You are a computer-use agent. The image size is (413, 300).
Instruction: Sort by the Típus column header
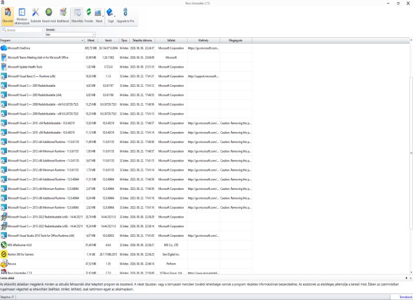pyautogui.click(x=124, y=40)
